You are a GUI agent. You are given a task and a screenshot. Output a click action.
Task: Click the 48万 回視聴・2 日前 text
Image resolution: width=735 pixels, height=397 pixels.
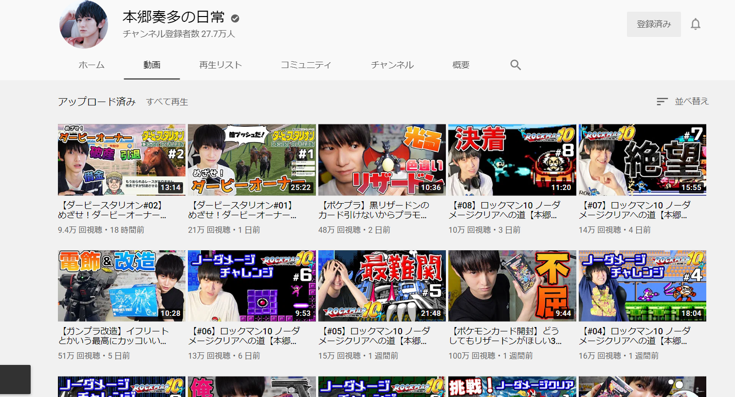[354, 230]
